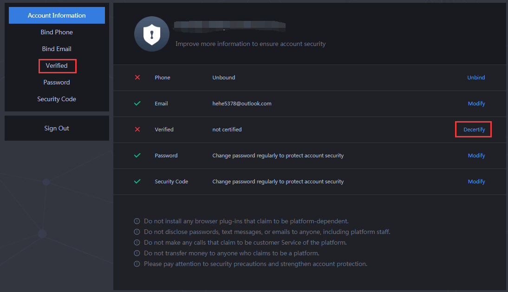
Task: Click the Decertify link for Verified
Action: [x=474, y=130]
